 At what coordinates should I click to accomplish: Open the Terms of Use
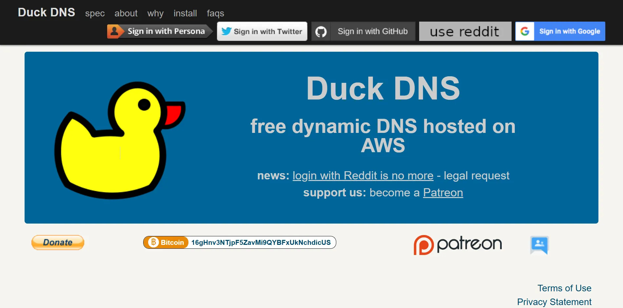564,288
